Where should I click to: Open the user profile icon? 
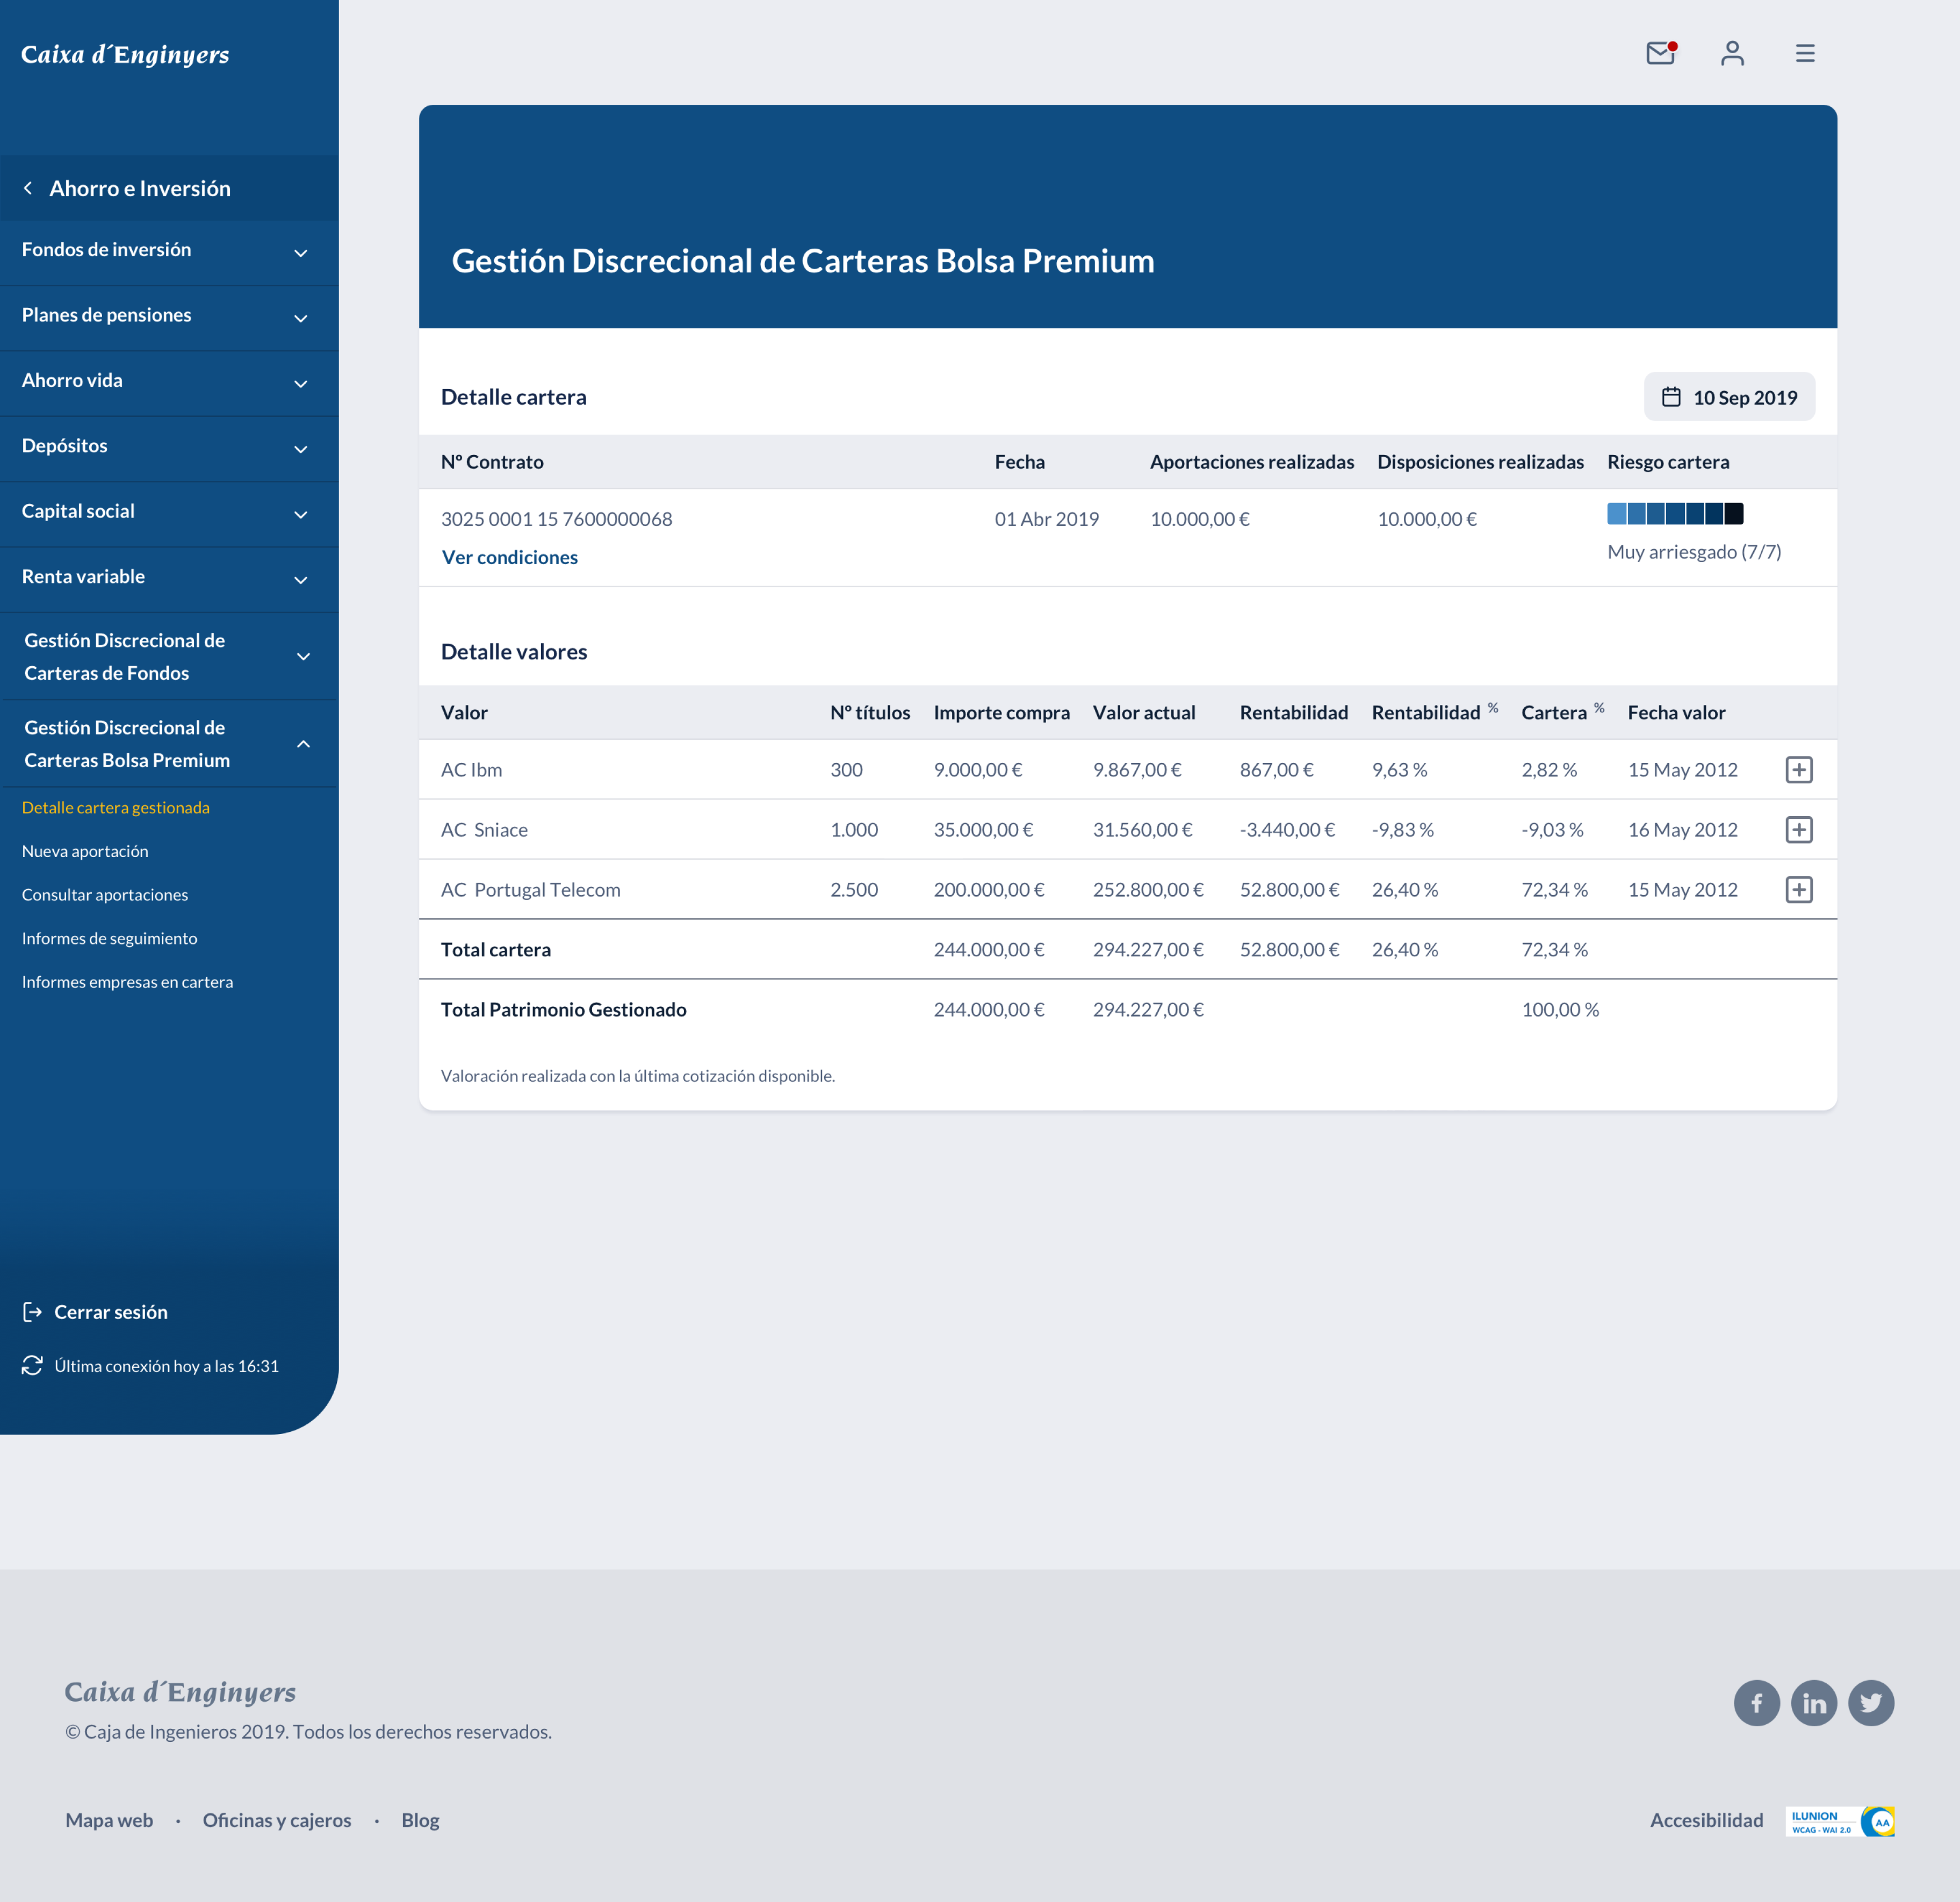(1733, 53)
